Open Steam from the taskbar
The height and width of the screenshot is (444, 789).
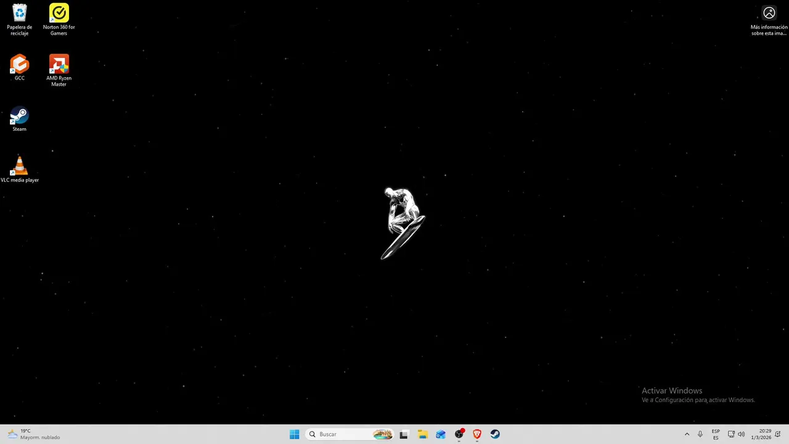point(495,434)
